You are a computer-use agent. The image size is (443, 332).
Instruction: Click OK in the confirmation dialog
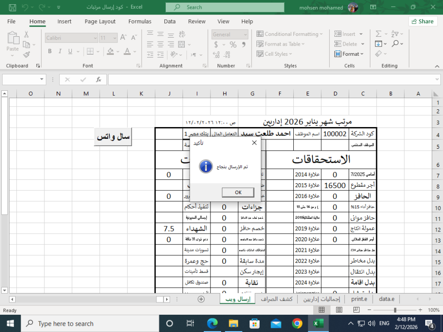[238, 193]
